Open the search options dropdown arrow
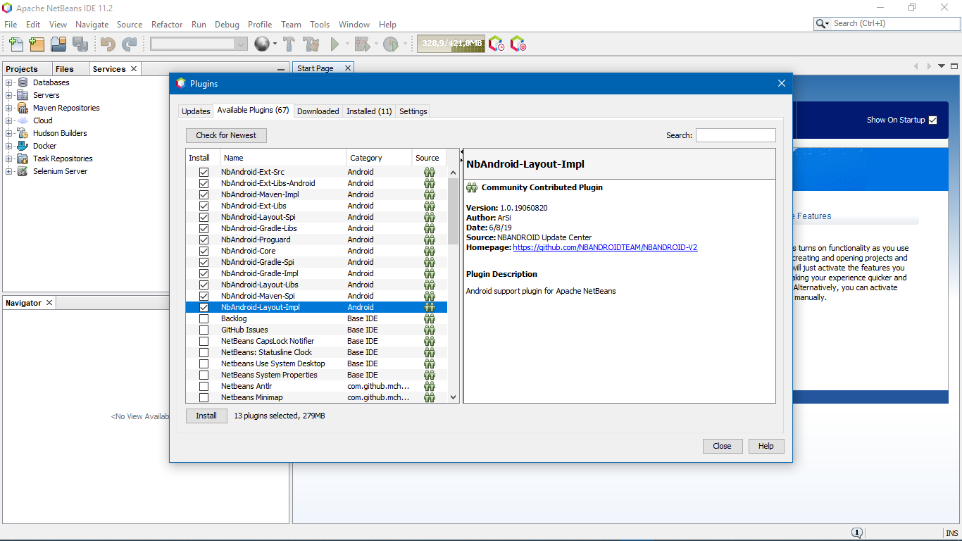The height and width of the screenshot is (541, 962). click(x=827, y=24)
